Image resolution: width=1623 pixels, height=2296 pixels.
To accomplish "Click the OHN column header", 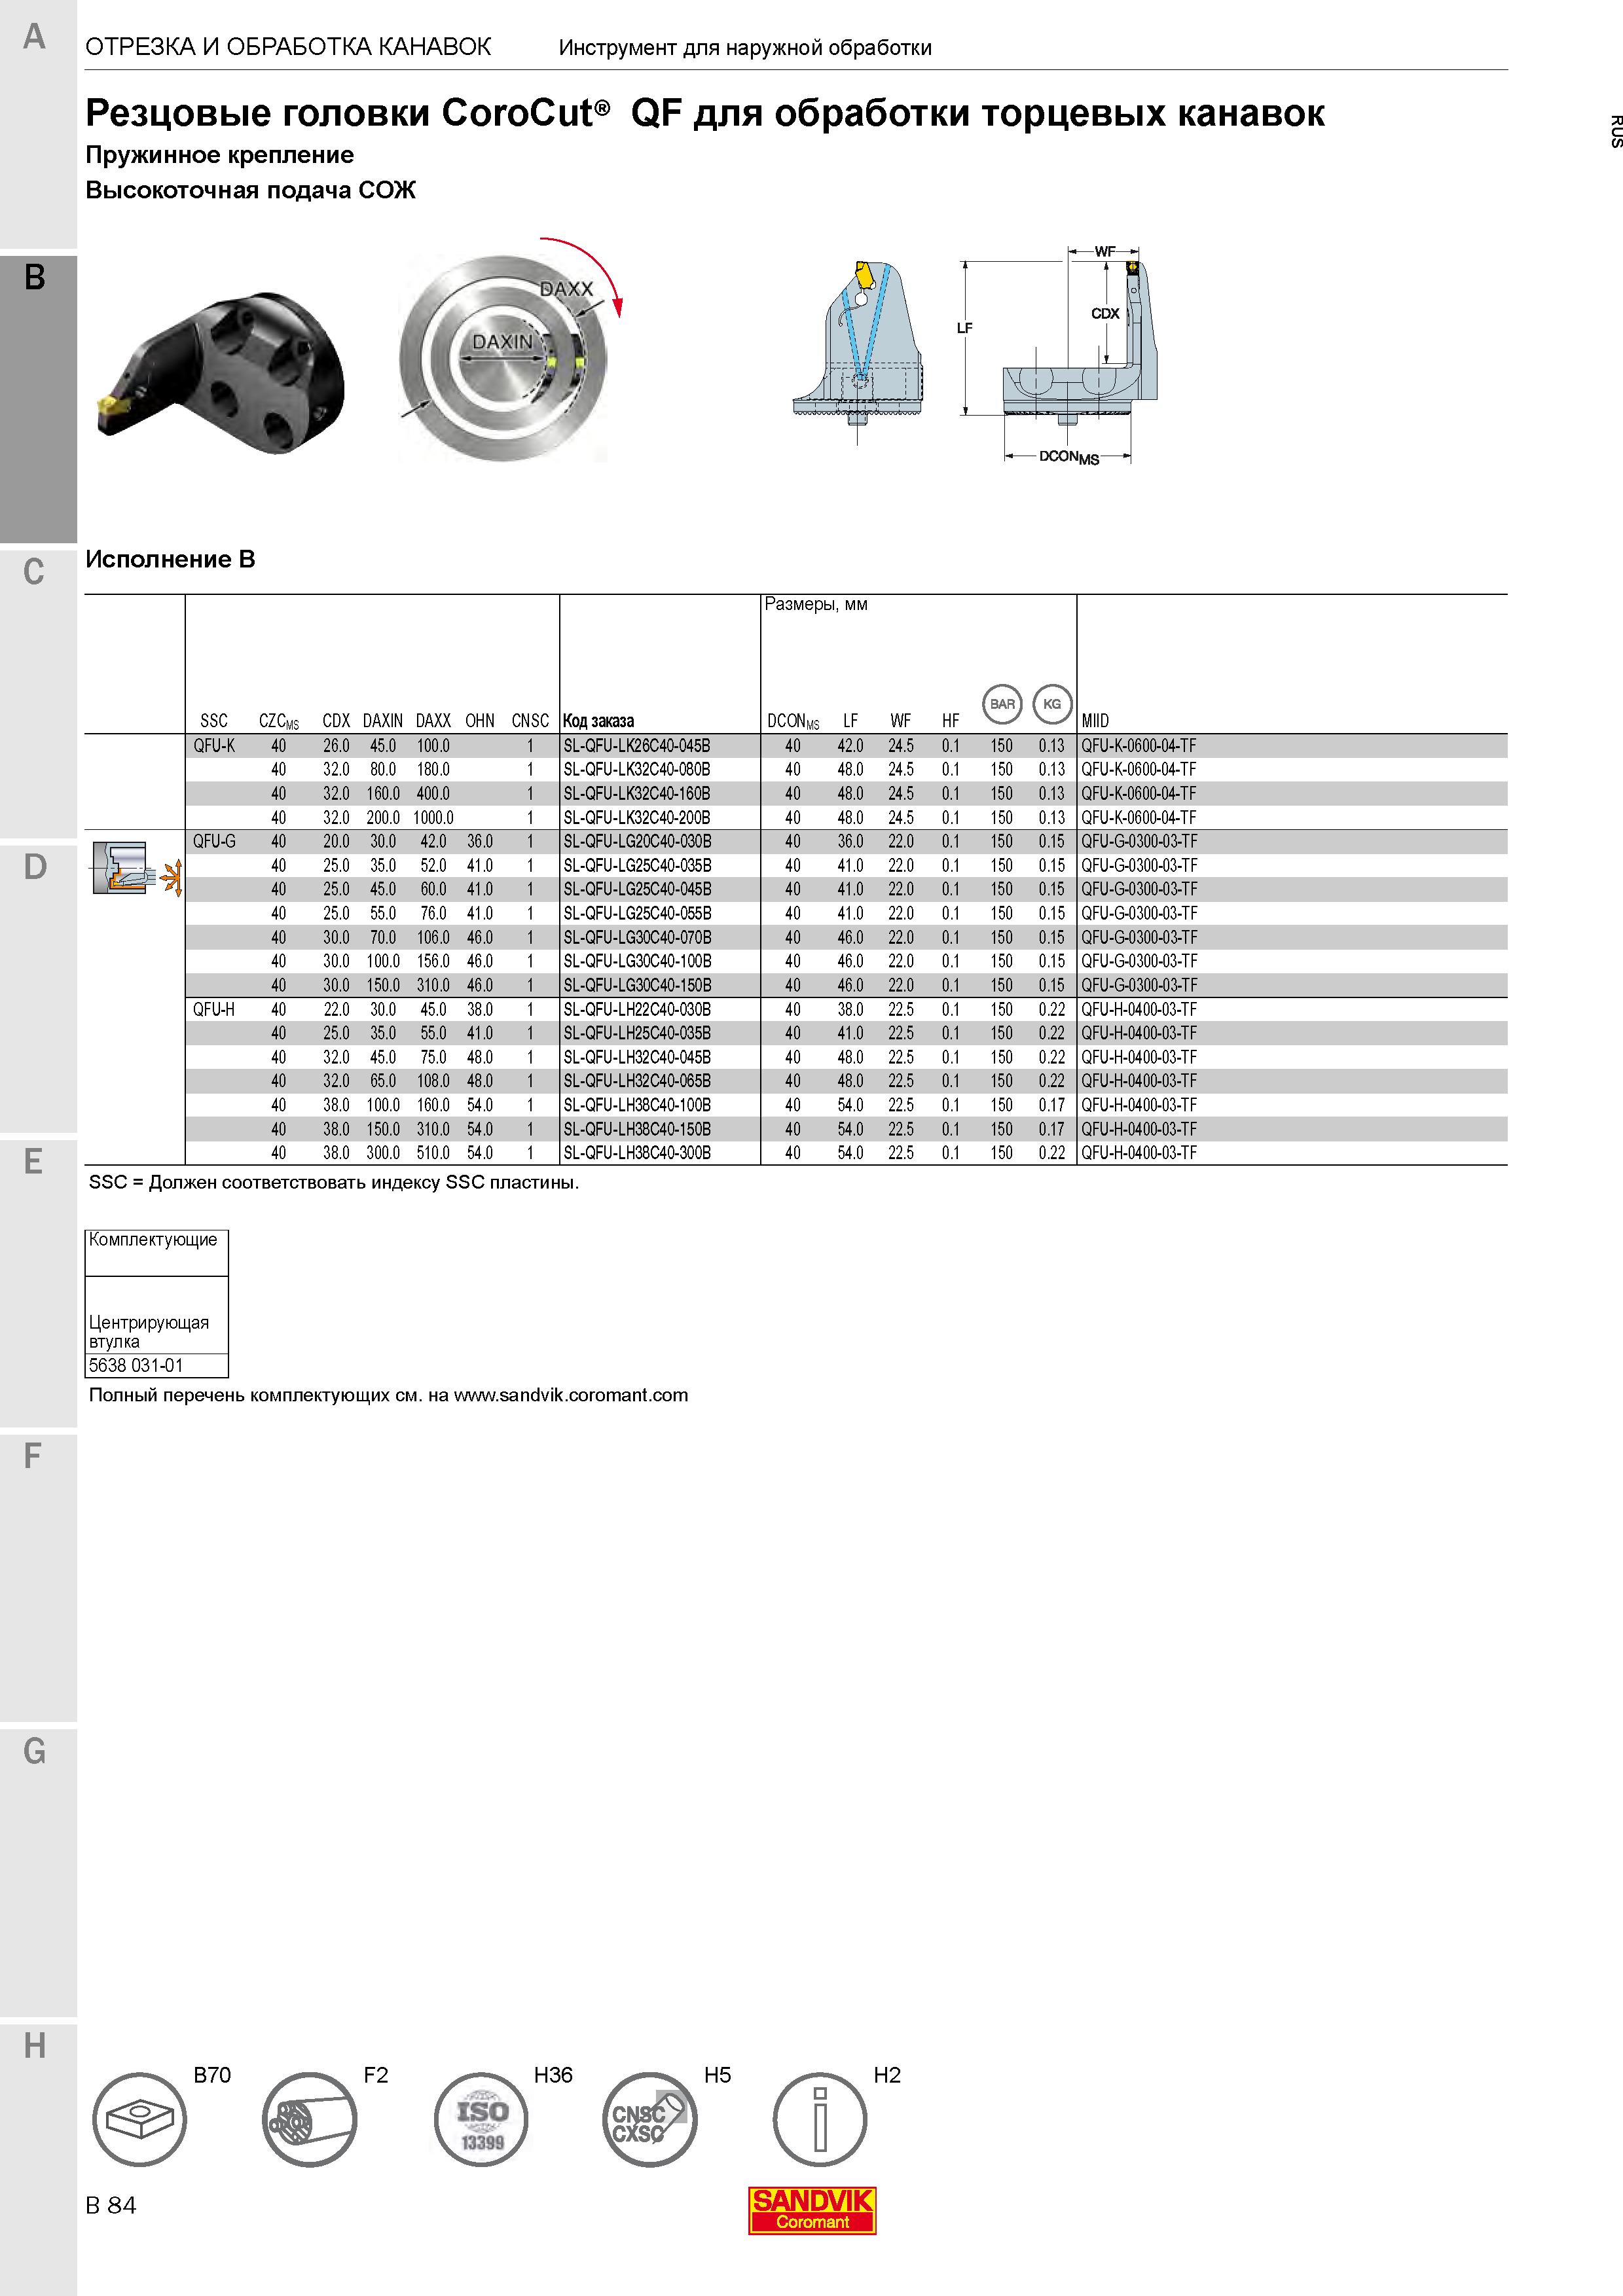I will click(x=480, y=721).
